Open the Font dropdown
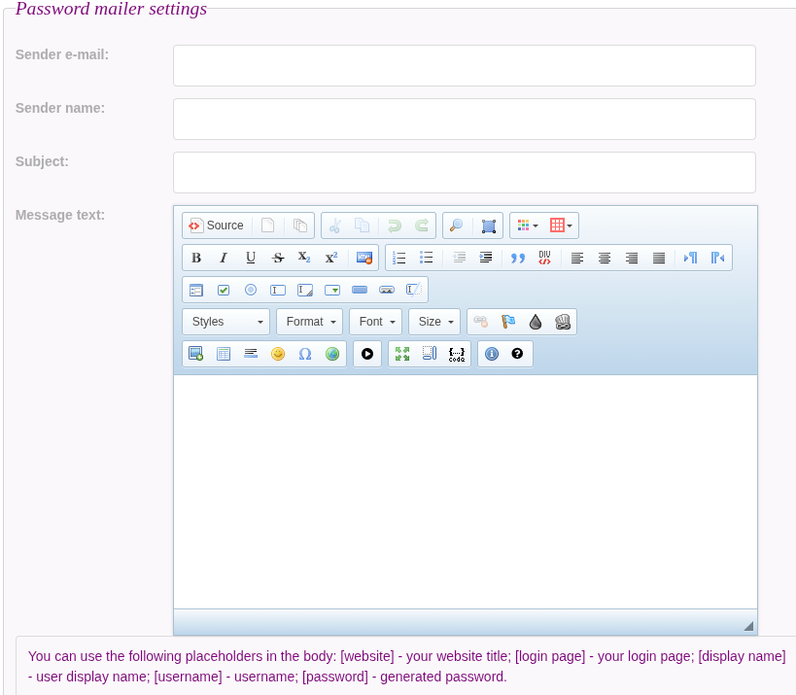The image size is (796, 695). 376,322
